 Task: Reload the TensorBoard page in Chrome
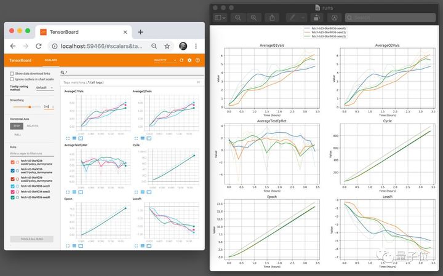point(39,46)
